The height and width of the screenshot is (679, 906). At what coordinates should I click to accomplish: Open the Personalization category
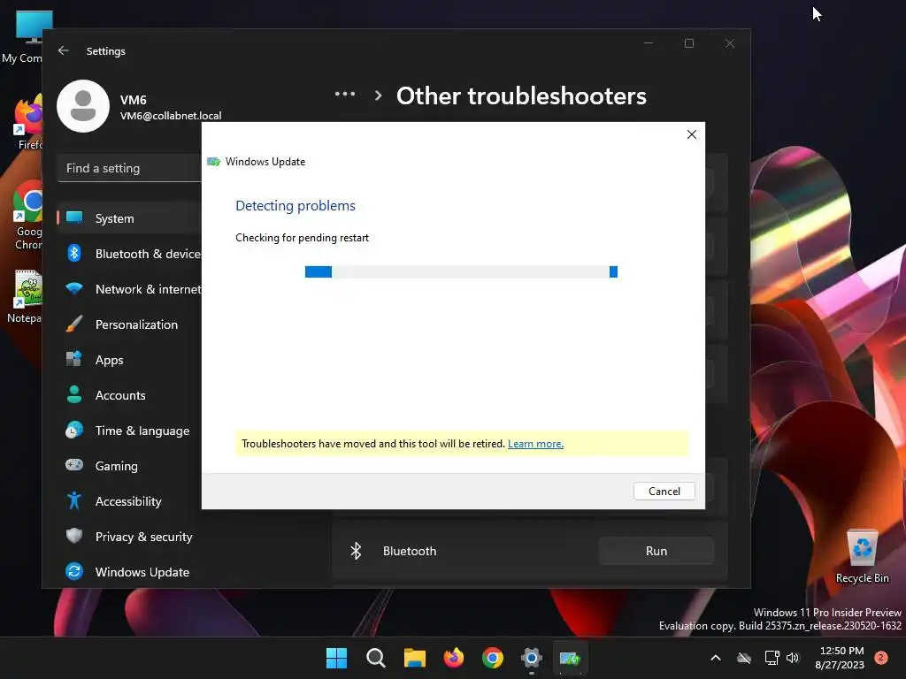coord(129,324)
